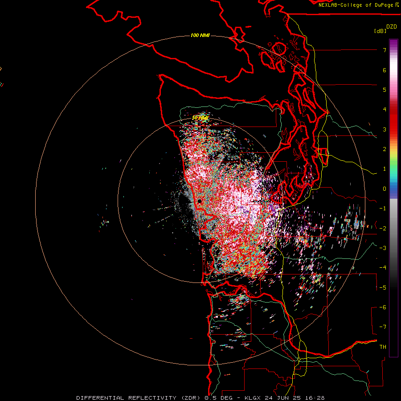The height and width of the screenshot is (401, 401).
Task: Click the [dB] unit label
Action: click(x=381, y=31)
